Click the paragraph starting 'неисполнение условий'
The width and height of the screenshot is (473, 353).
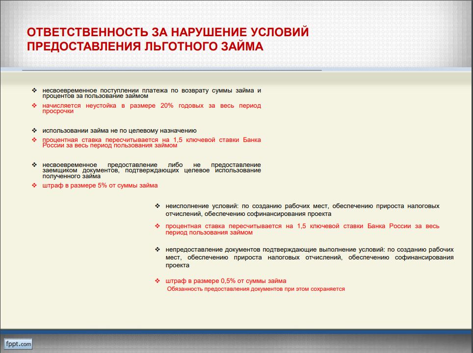pos(302,210)
